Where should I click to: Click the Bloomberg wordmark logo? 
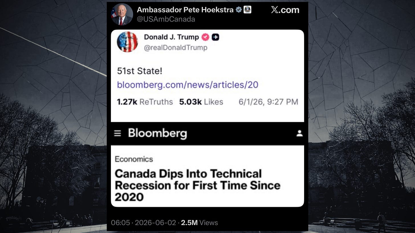click(157, 133)
